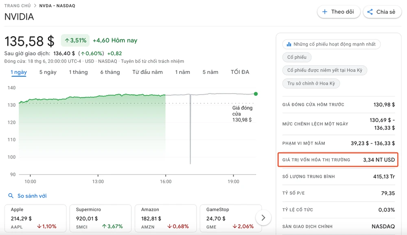Open the TRANG CHỦ breadcrumb link

click(18, 6)
